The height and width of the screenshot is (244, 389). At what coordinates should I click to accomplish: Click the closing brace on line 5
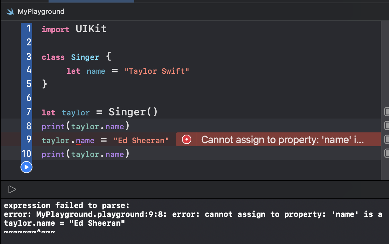tap(44, 84)
